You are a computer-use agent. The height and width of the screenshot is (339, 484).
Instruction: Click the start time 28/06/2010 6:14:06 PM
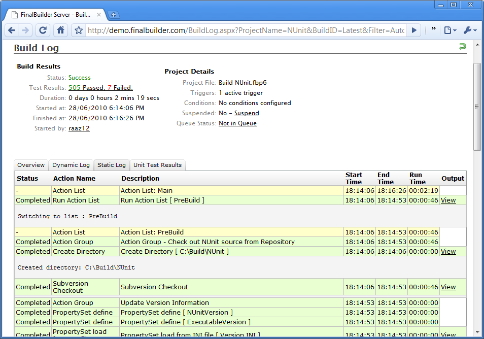[106, 108]
